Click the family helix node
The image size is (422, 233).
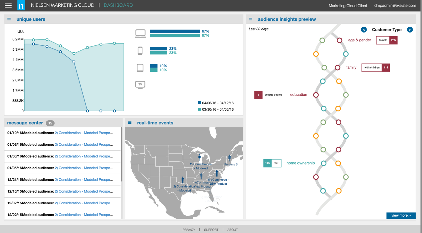[338, 68]
